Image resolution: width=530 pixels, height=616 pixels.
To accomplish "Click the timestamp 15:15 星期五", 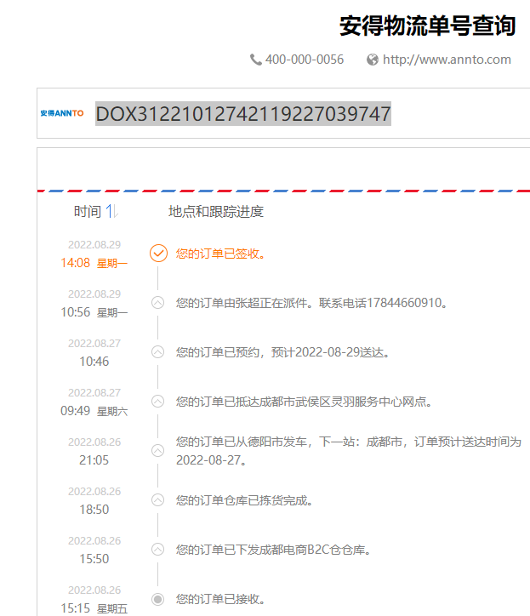I will tap(94, 608).
